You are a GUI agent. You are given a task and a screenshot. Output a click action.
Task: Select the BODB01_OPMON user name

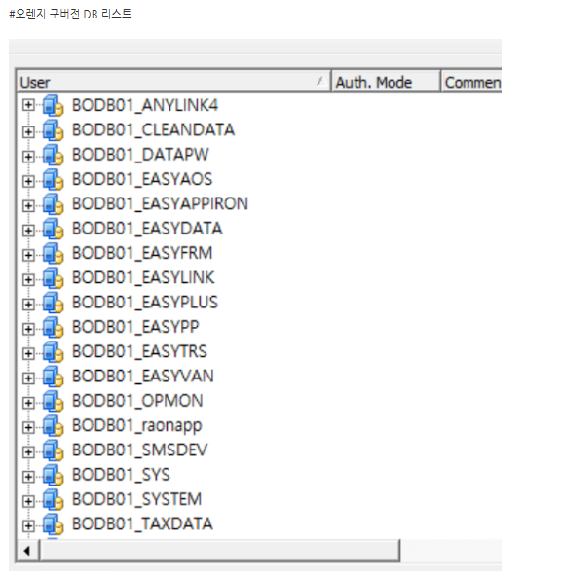[x=137, y=401]
